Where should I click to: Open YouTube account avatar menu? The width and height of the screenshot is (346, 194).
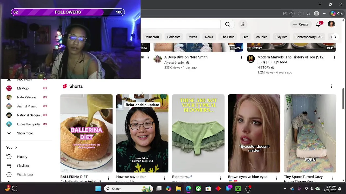pos(331,24)
